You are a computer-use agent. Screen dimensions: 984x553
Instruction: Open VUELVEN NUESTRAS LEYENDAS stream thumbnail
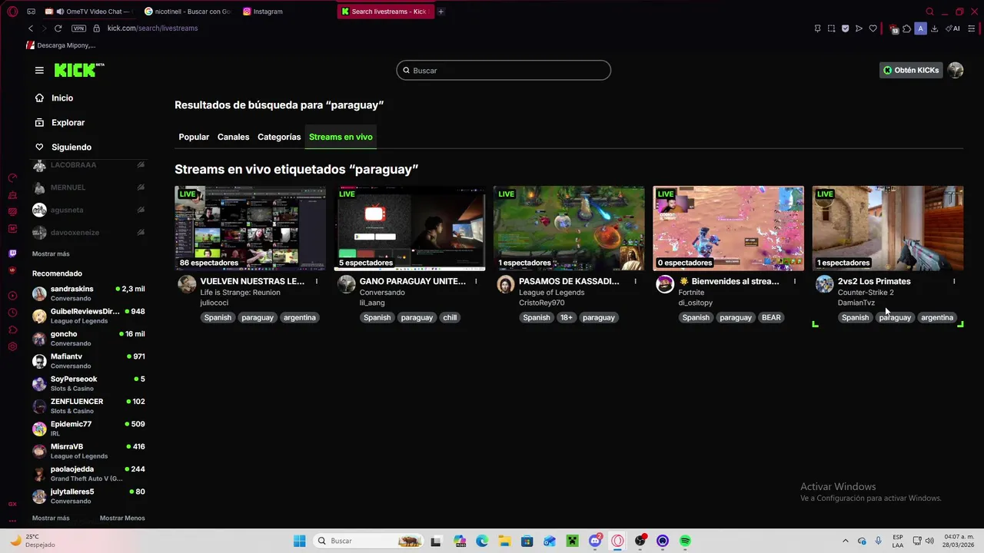[250, 228]
